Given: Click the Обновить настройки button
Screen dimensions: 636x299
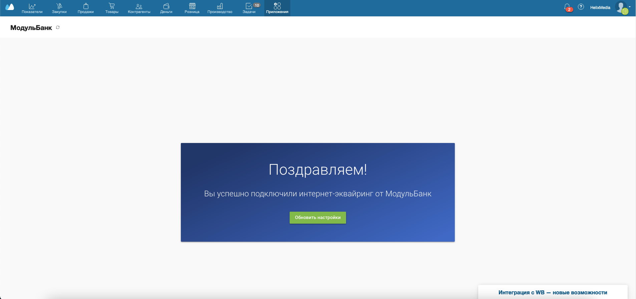Looking at the screenshot, I should tap(318, 218).
